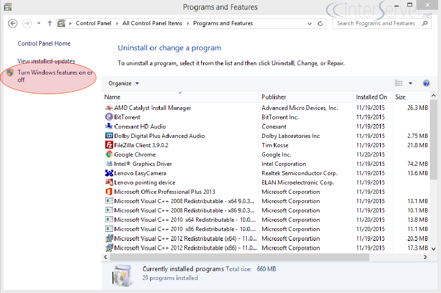Click the view layout icon

(399, 83)
